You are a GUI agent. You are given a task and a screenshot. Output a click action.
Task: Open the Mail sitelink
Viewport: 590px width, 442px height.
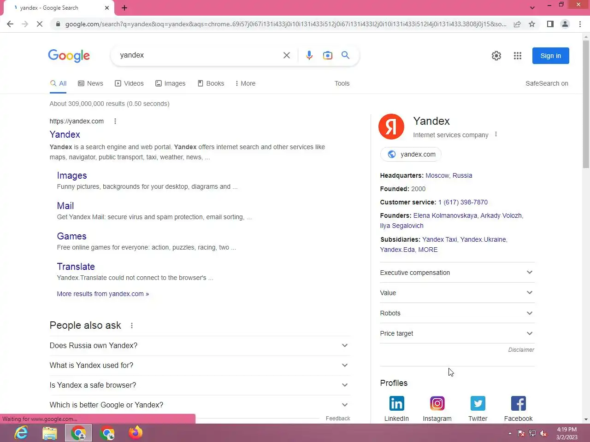click(x=65, y=206)
